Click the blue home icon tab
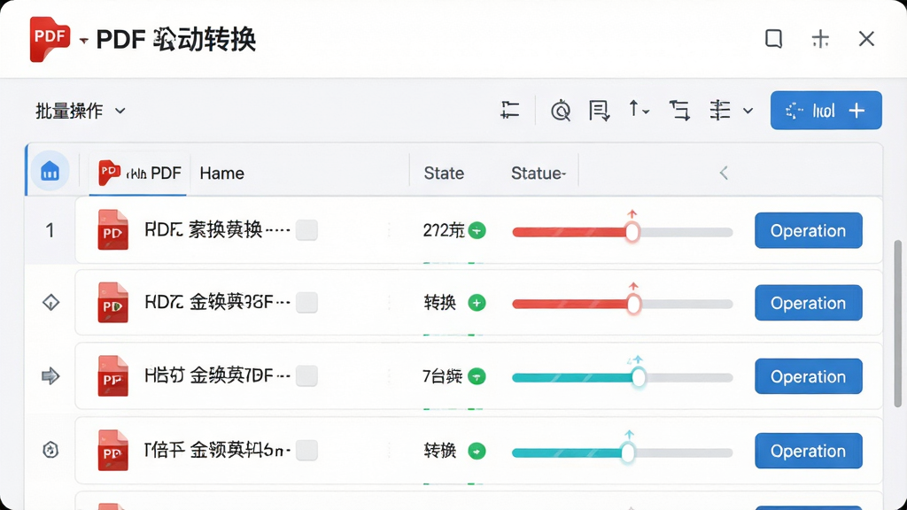Viewport: 907px width, 510px height. tap(50, 172)
